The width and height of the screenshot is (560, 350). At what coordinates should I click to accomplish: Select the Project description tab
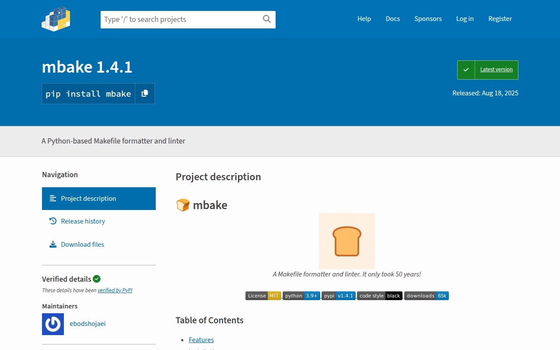pos(99,199)
